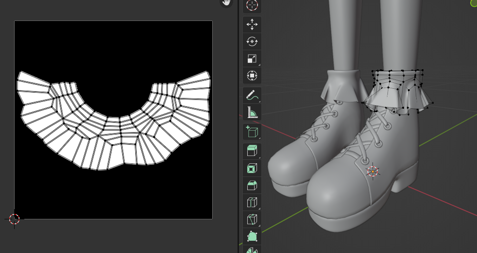The height and width of the screenshot is (253, 477).
Task: Select the Loop Cut tool
Action: pos(252,202)
